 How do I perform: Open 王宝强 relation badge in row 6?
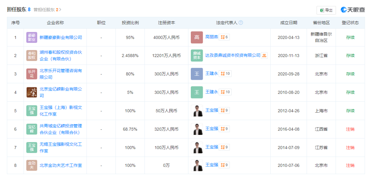coord(224,129)
